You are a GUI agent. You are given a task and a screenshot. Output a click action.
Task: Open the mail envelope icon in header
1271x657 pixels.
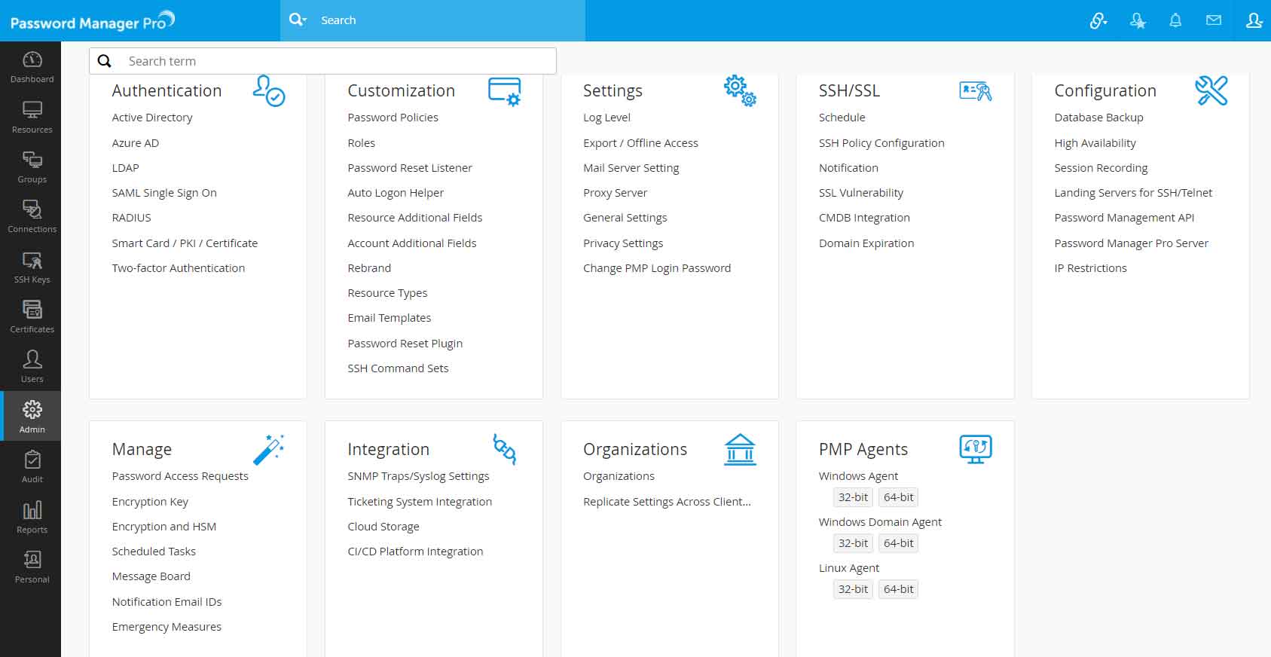[1214, 20]
